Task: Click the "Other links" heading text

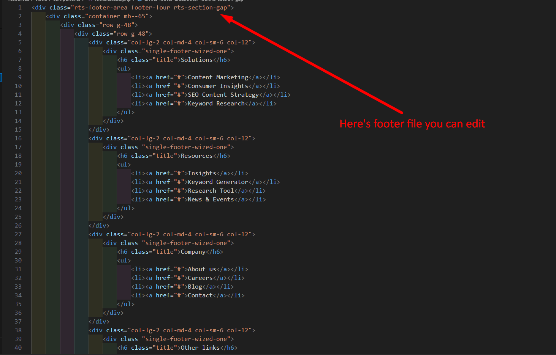Action: [200, 348]
